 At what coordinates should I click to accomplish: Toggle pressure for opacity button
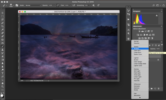click(x=57, y=5)
